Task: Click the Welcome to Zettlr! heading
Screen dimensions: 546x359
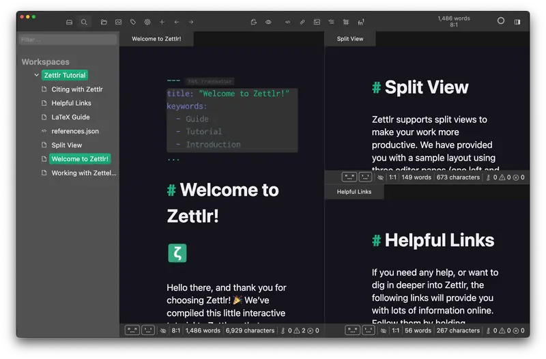Action: click(x=223, y=203)
